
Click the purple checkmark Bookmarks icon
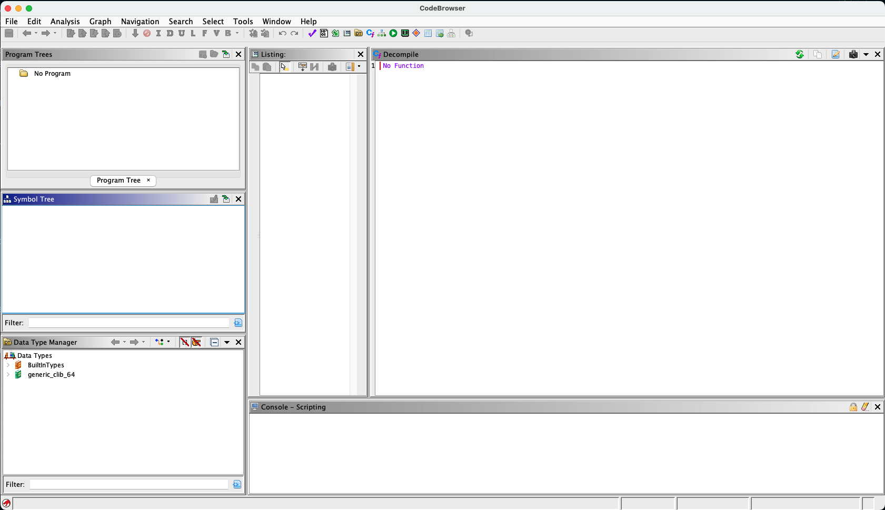[x=312, y=33]
